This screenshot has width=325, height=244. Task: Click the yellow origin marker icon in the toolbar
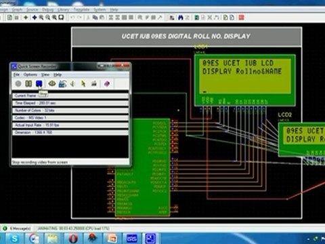(26, 18)
